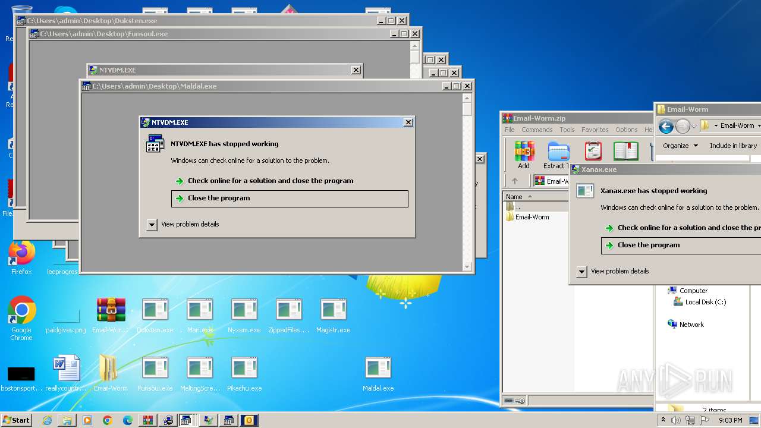Select Nyxem.exe desktop icon

click(244, 316)
